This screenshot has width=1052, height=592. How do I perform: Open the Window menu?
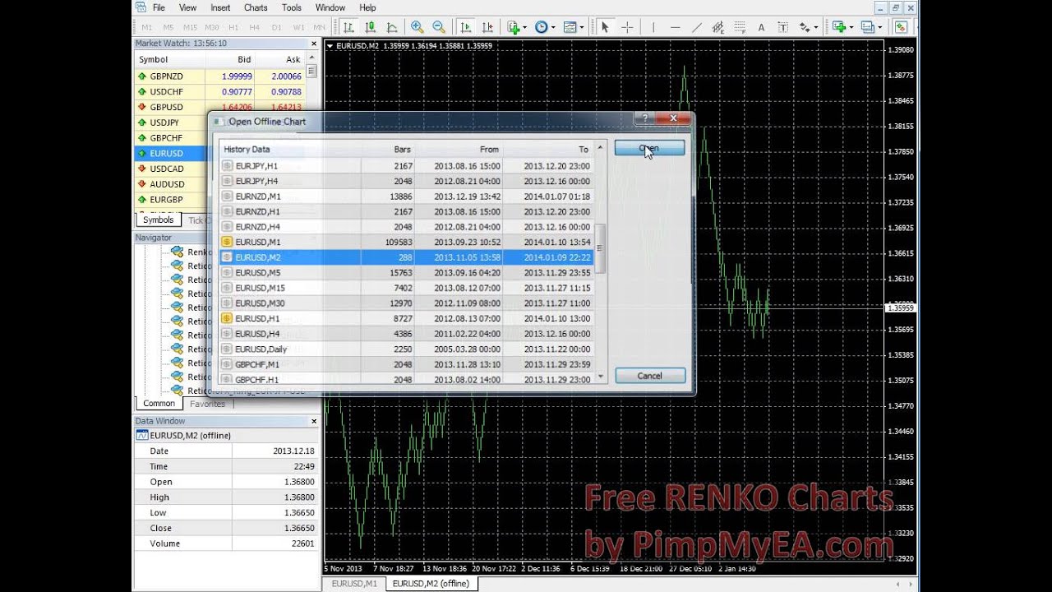[x=330, y=7]
